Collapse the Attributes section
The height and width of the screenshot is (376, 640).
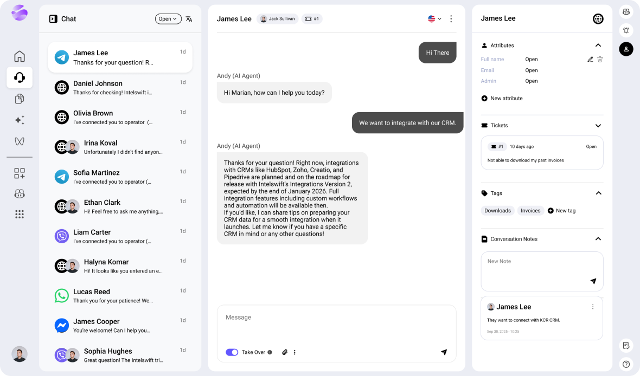tap(598, 46)
